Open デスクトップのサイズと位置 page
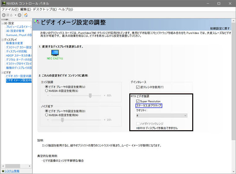The image size is (236, 174). (x=19, y=64)
